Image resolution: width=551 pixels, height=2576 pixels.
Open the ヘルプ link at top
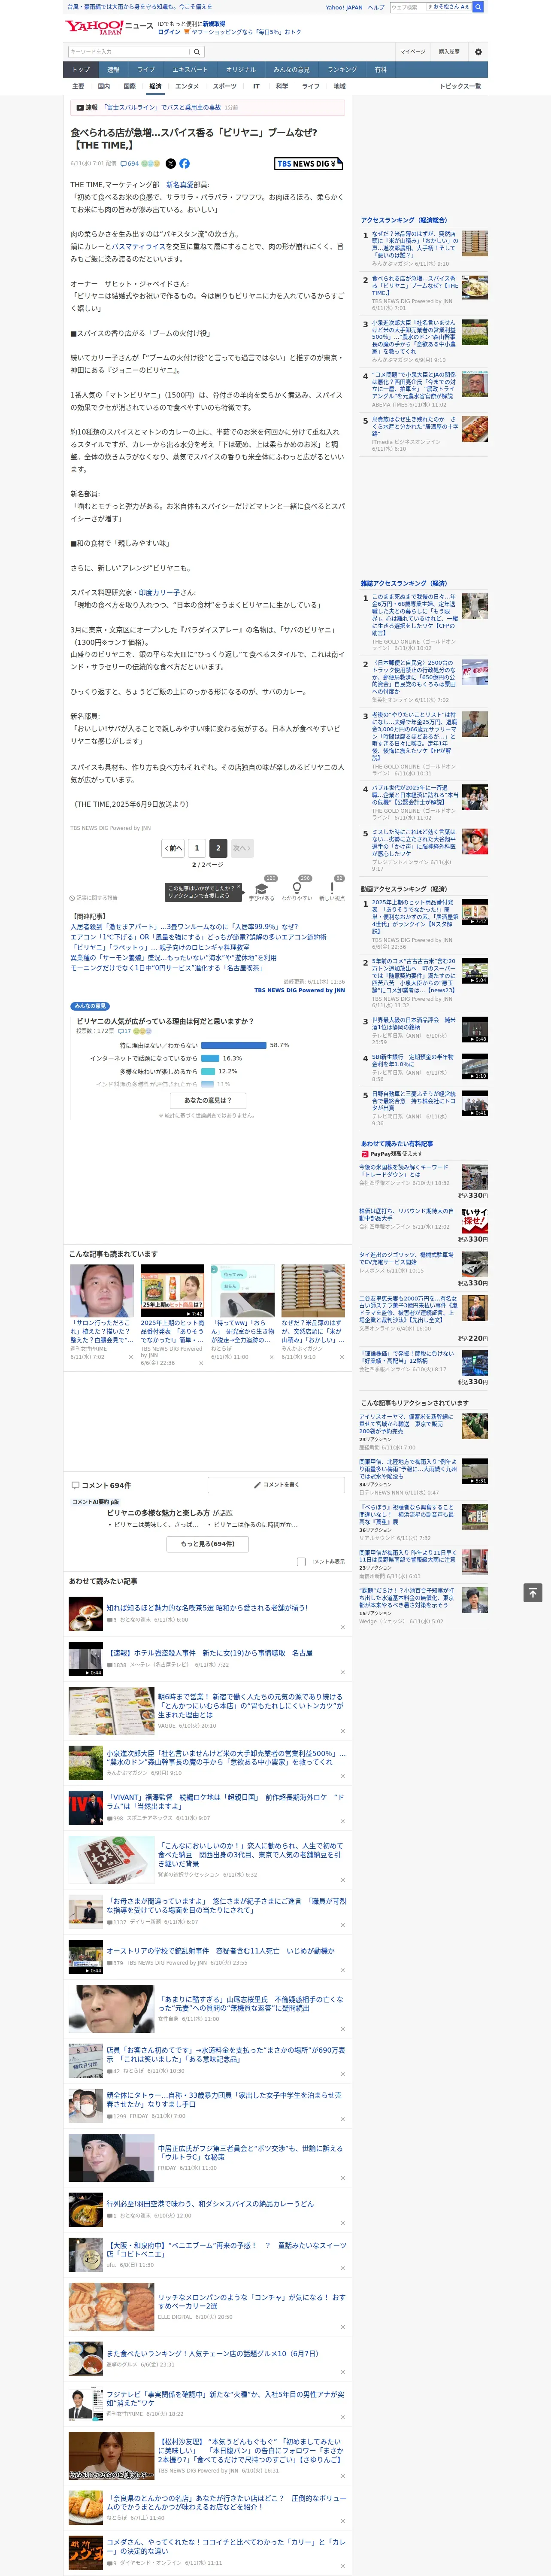[x=376, y=7]
